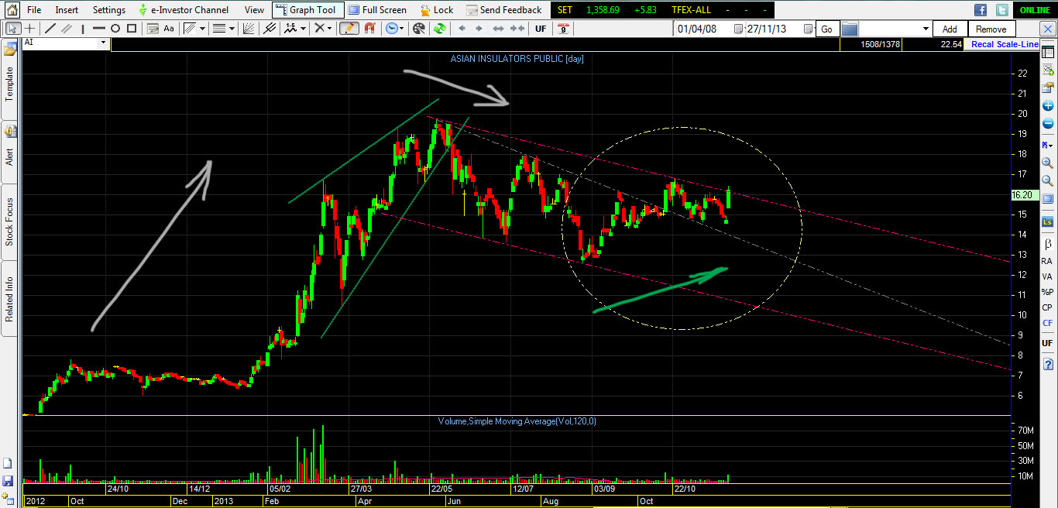Toggle the beta indicator in right sidebar
Screen dimensions: 1058x508
click(x=1047, y=244)
